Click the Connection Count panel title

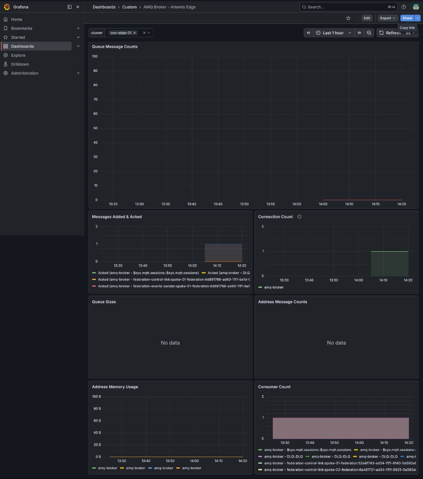tap(275, 217)
